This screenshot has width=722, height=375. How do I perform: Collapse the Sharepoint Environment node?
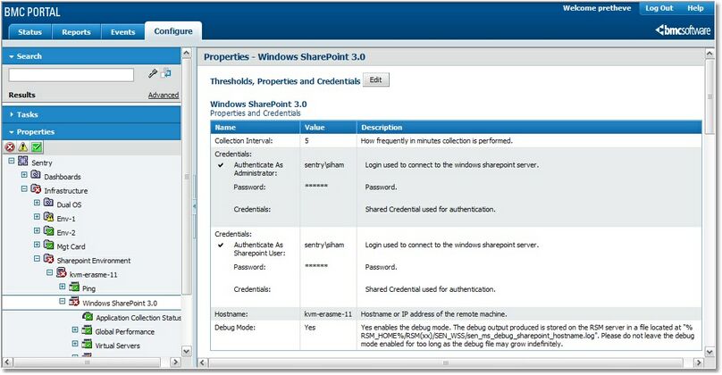38,259
